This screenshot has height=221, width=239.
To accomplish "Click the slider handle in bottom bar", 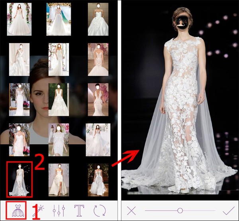I will (x=180, y=210).
